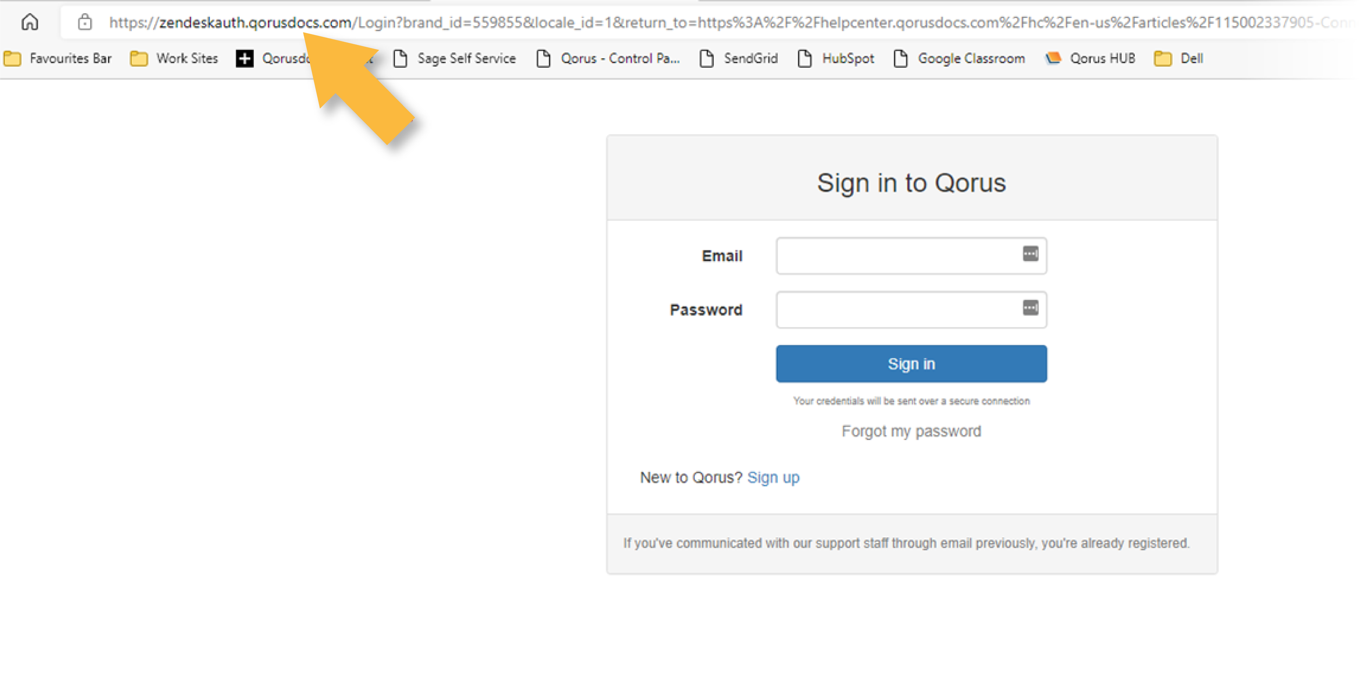Open the Google Classroom bookmark
The height and width of the screenshot is (688, 1360).
click(x=959, y=58)
